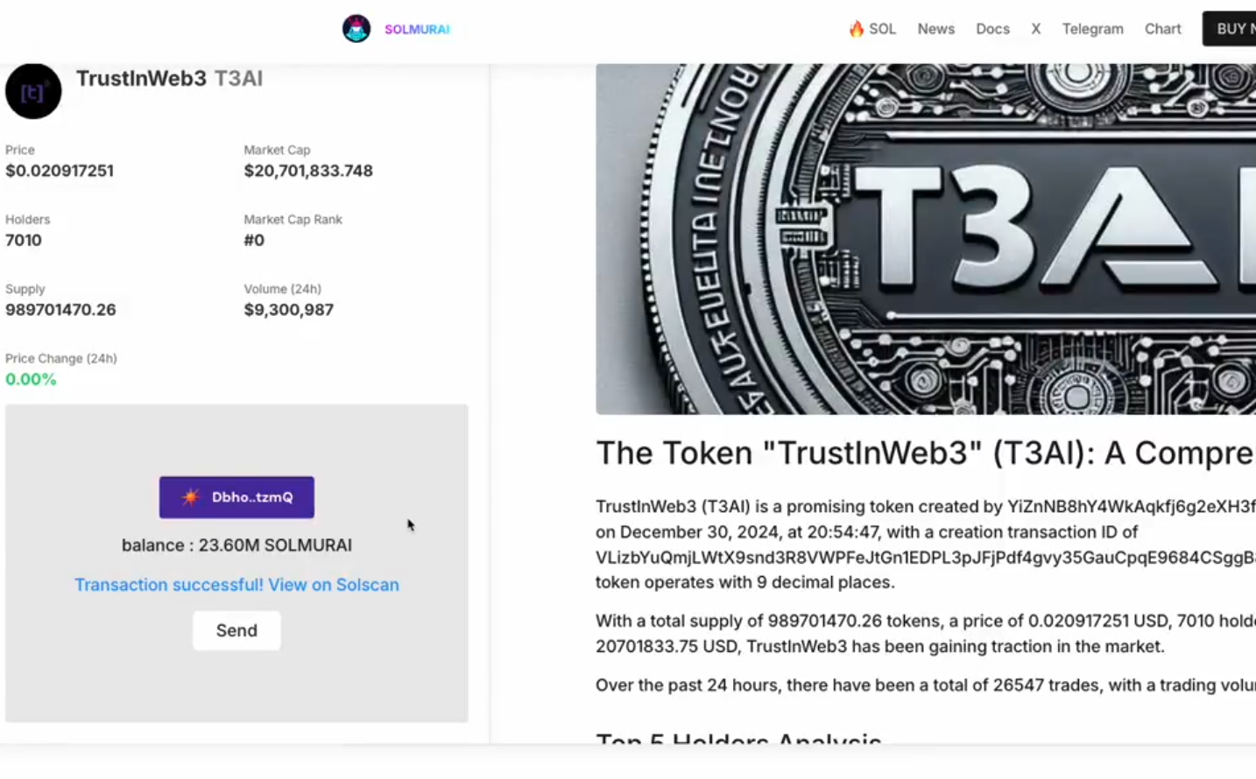
Task: Click the balance 23.60M SOLMURAI text
Action: point(236,545)
